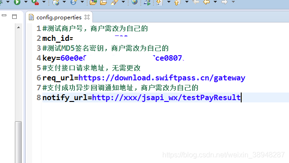Click line number 8 in the gutter

[39, 97]
